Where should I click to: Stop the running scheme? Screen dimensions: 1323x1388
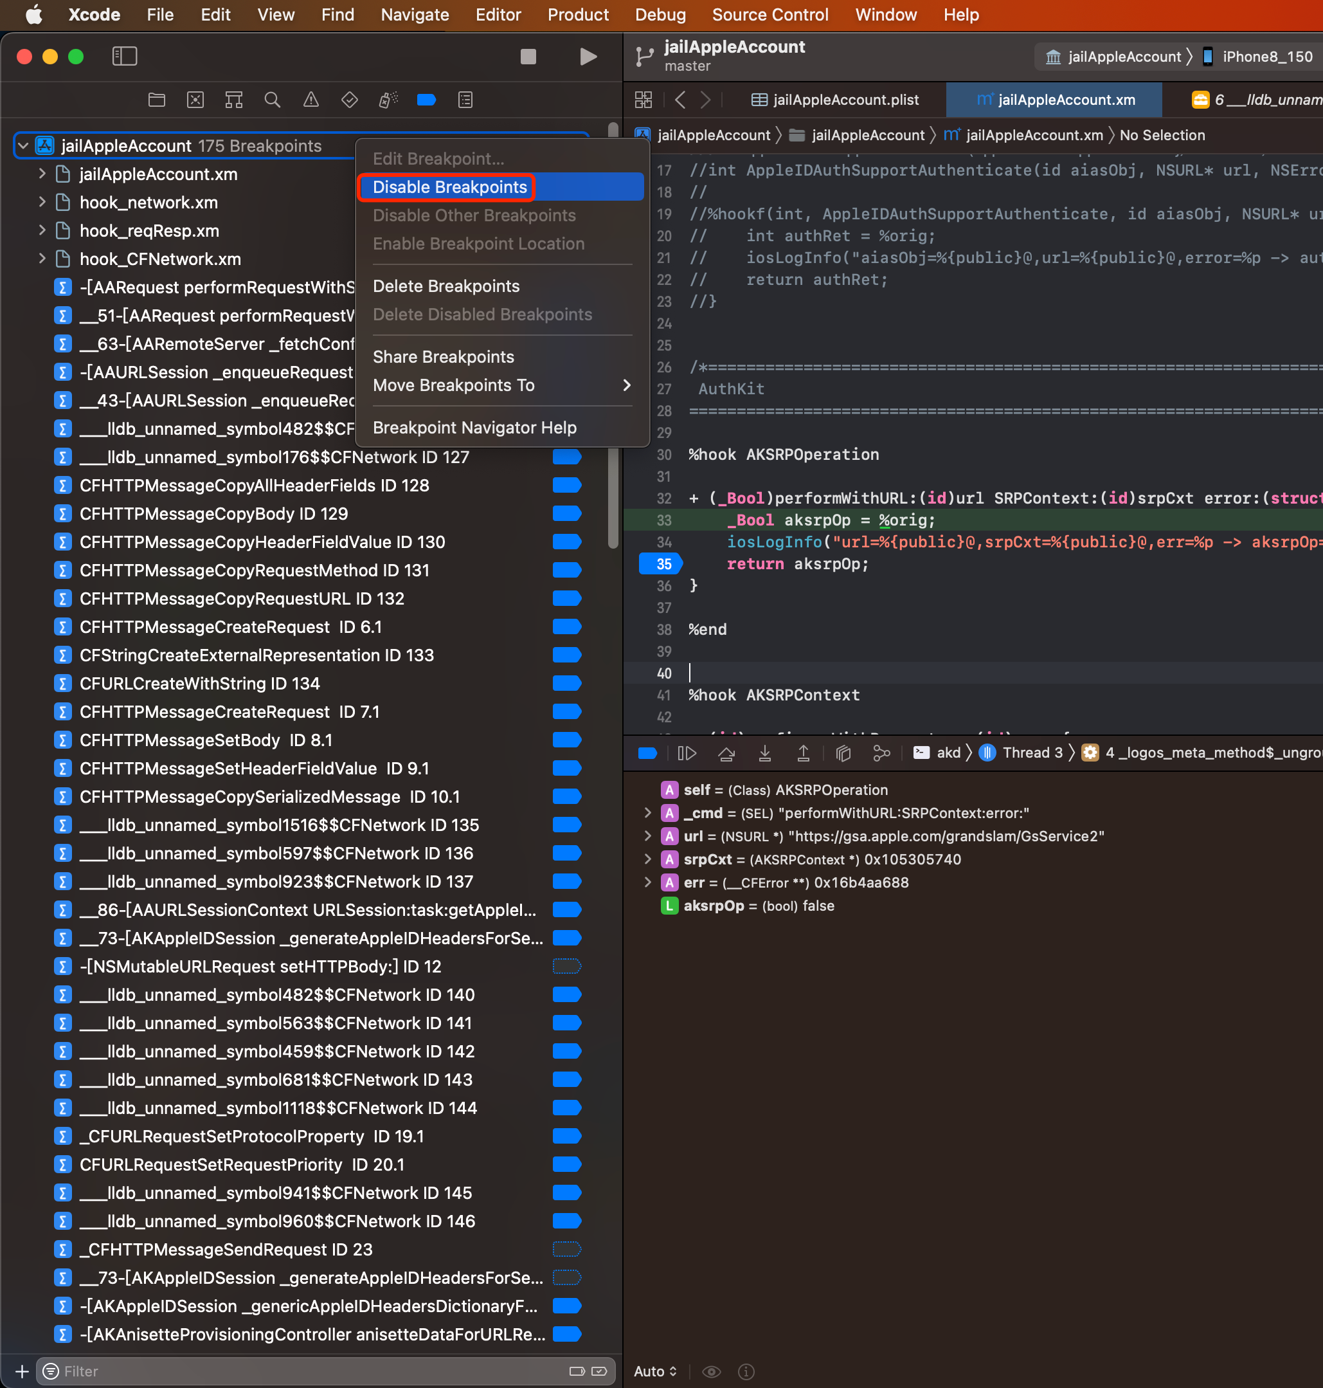(x=528, y=57)
